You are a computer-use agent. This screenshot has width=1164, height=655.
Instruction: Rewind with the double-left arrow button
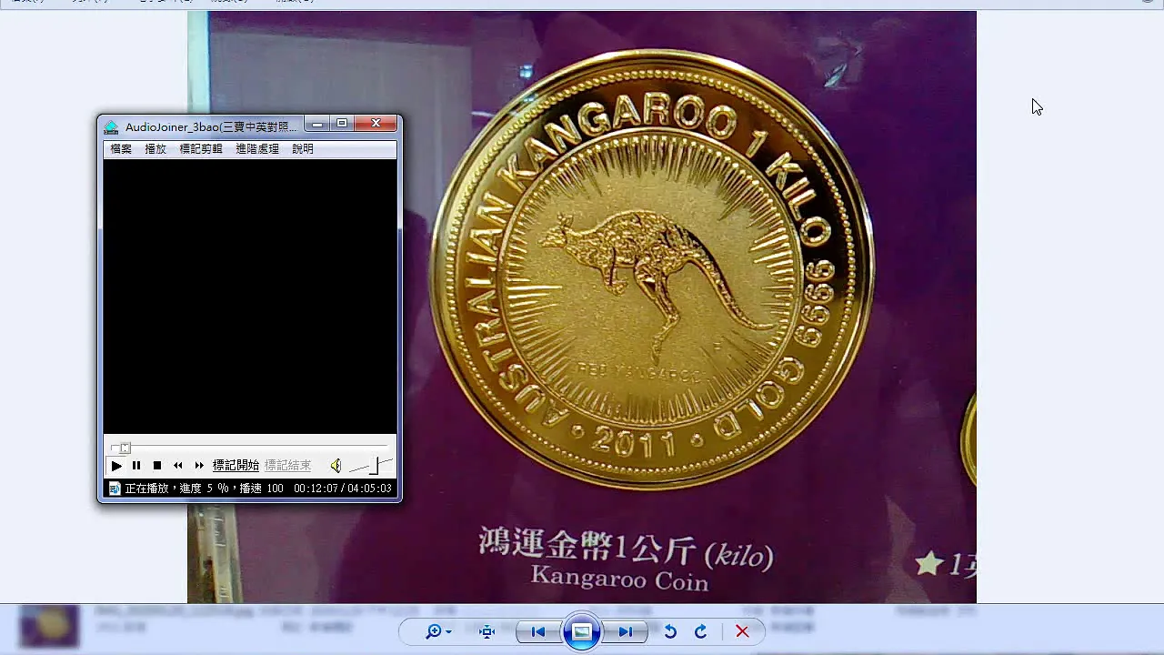point(178,466)
